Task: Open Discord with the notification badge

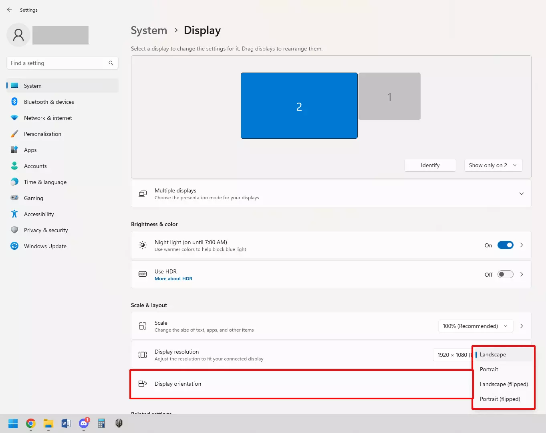Action: pyautogui.click(x=83, y=423)
